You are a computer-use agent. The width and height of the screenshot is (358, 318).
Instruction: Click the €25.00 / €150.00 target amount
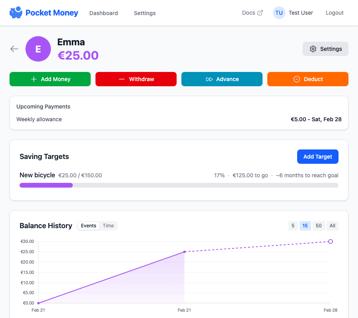(80, 175)
